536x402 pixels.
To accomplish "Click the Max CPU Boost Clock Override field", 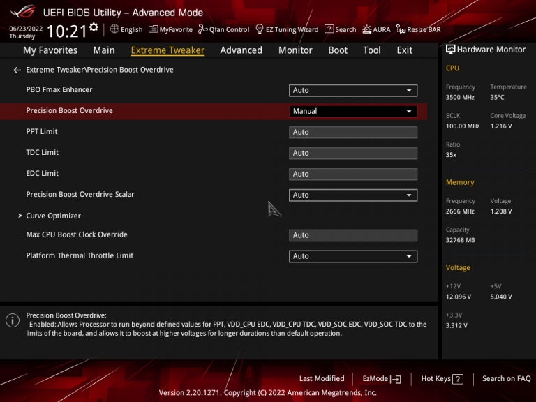I will 353,235.
